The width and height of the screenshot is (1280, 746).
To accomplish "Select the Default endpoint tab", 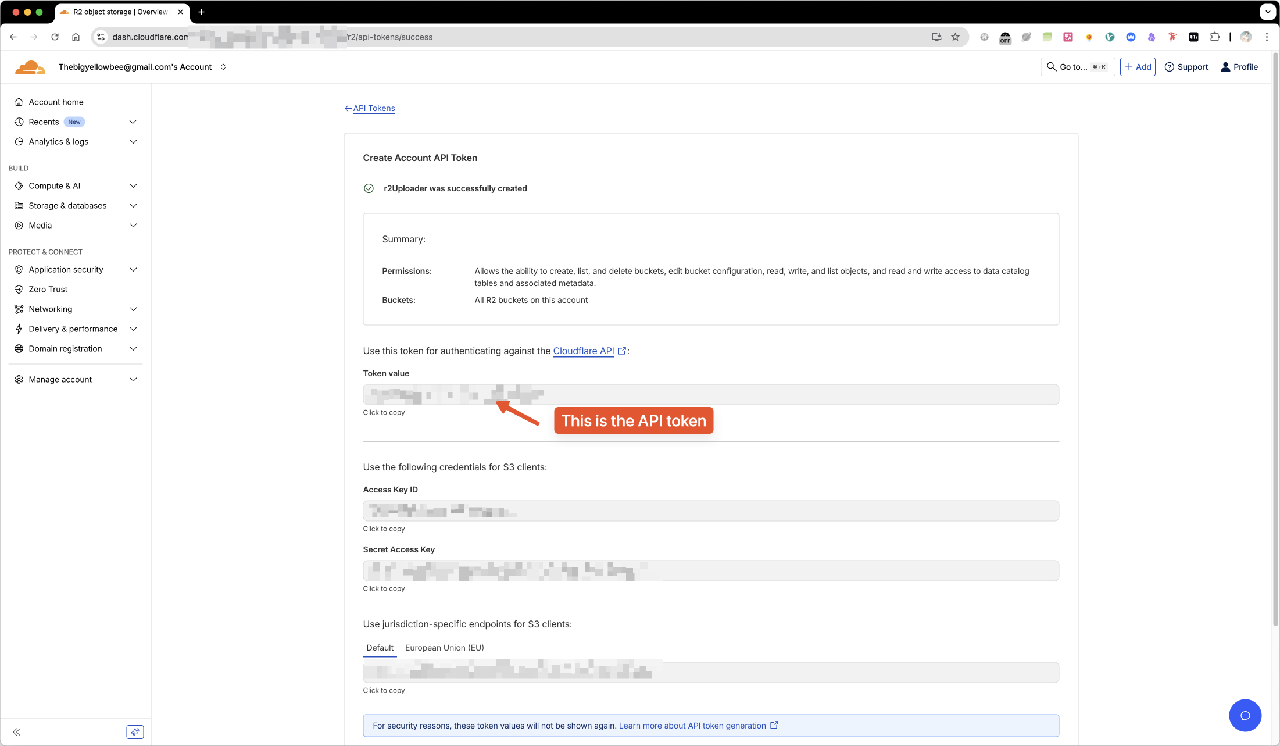I will [380, 648].
